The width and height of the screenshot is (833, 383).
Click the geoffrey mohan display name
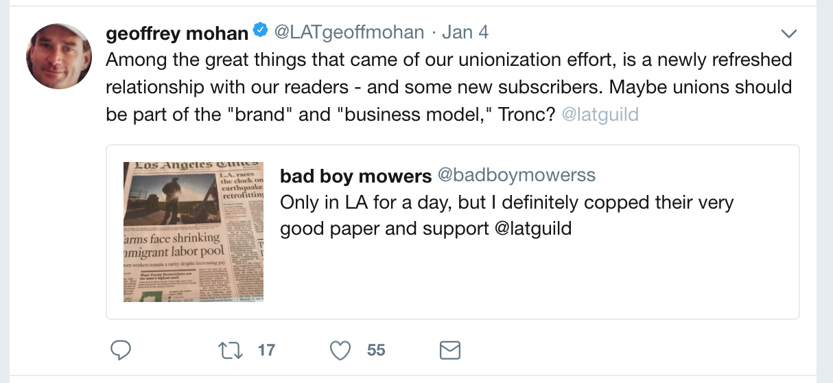click(x=177, y=32)
